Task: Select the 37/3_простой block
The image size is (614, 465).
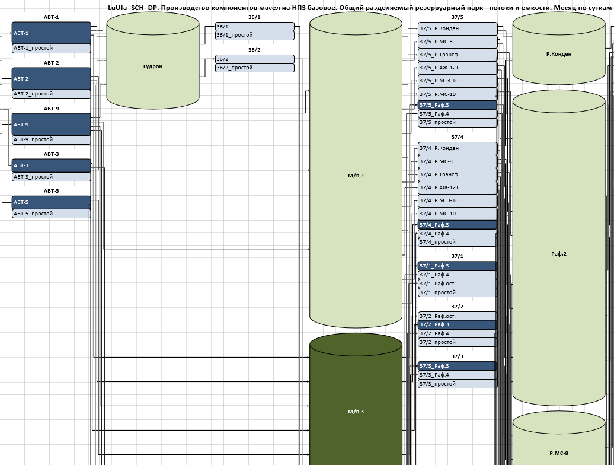Action: (457, 384)
